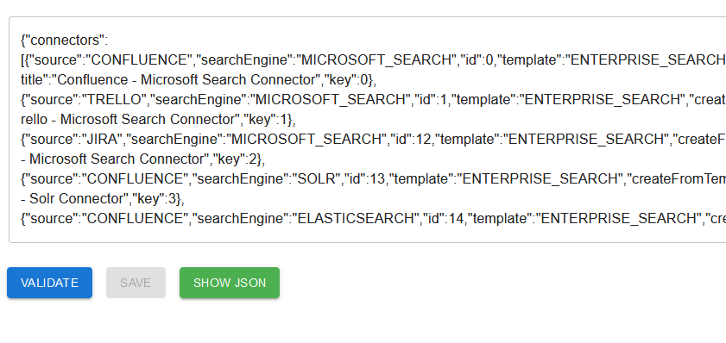Click the "- Solr Connector" title text
Screen dimensions: 726x343
click(72, 199)
